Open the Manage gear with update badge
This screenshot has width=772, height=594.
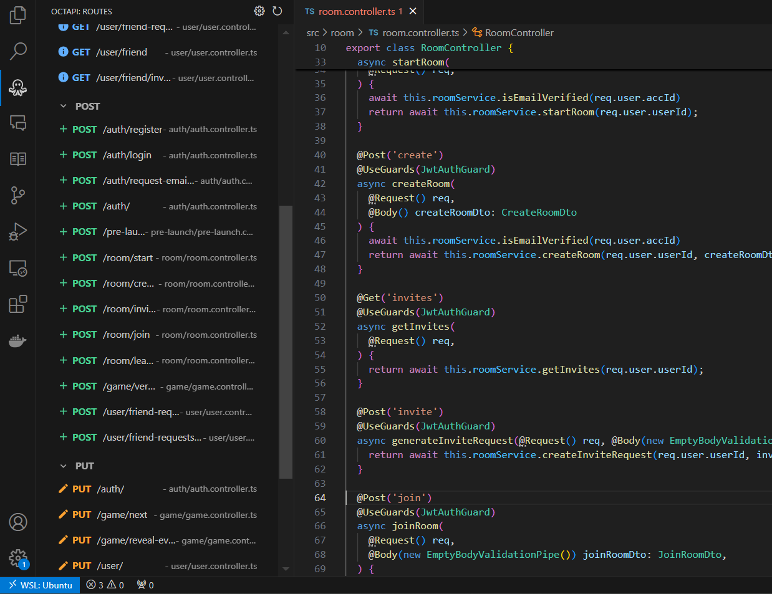point(18,558)
